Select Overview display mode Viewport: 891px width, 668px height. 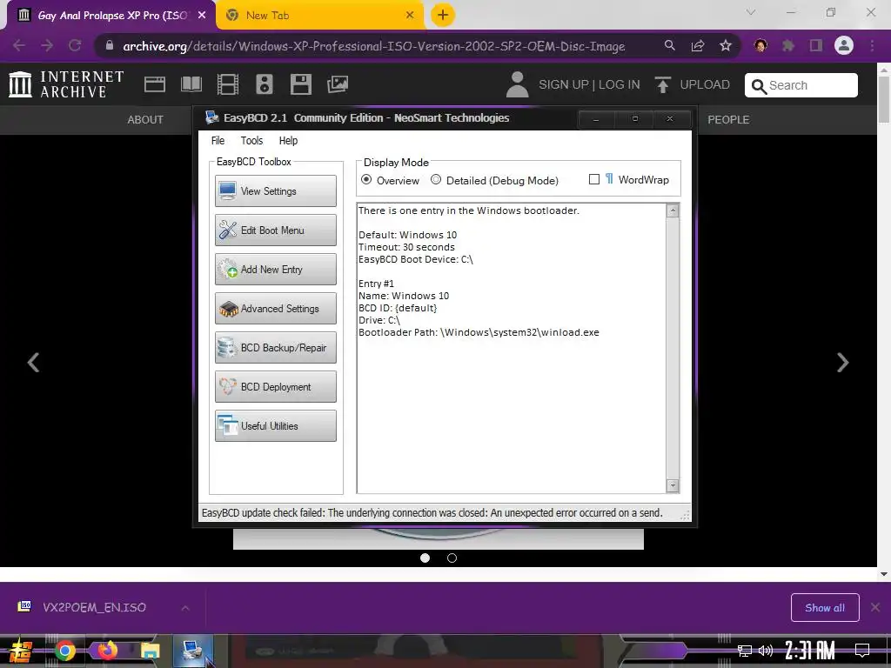click(366, 179)
